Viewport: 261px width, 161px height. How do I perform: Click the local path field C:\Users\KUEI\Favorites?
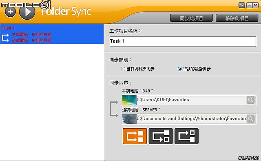pos(191,100)
